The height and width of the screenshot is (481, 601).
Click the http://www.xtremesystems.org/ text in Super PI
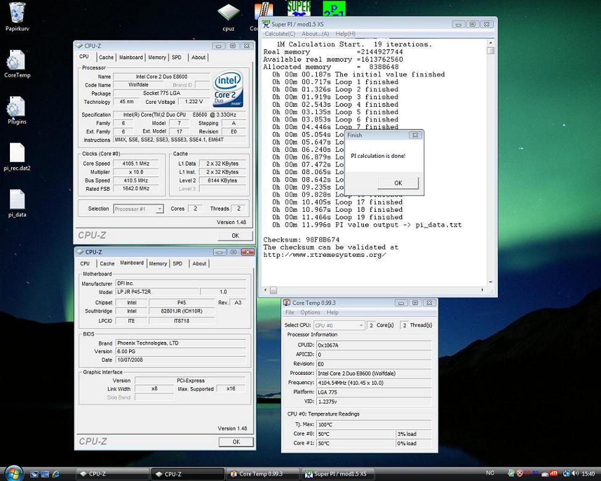coord(325,255)
